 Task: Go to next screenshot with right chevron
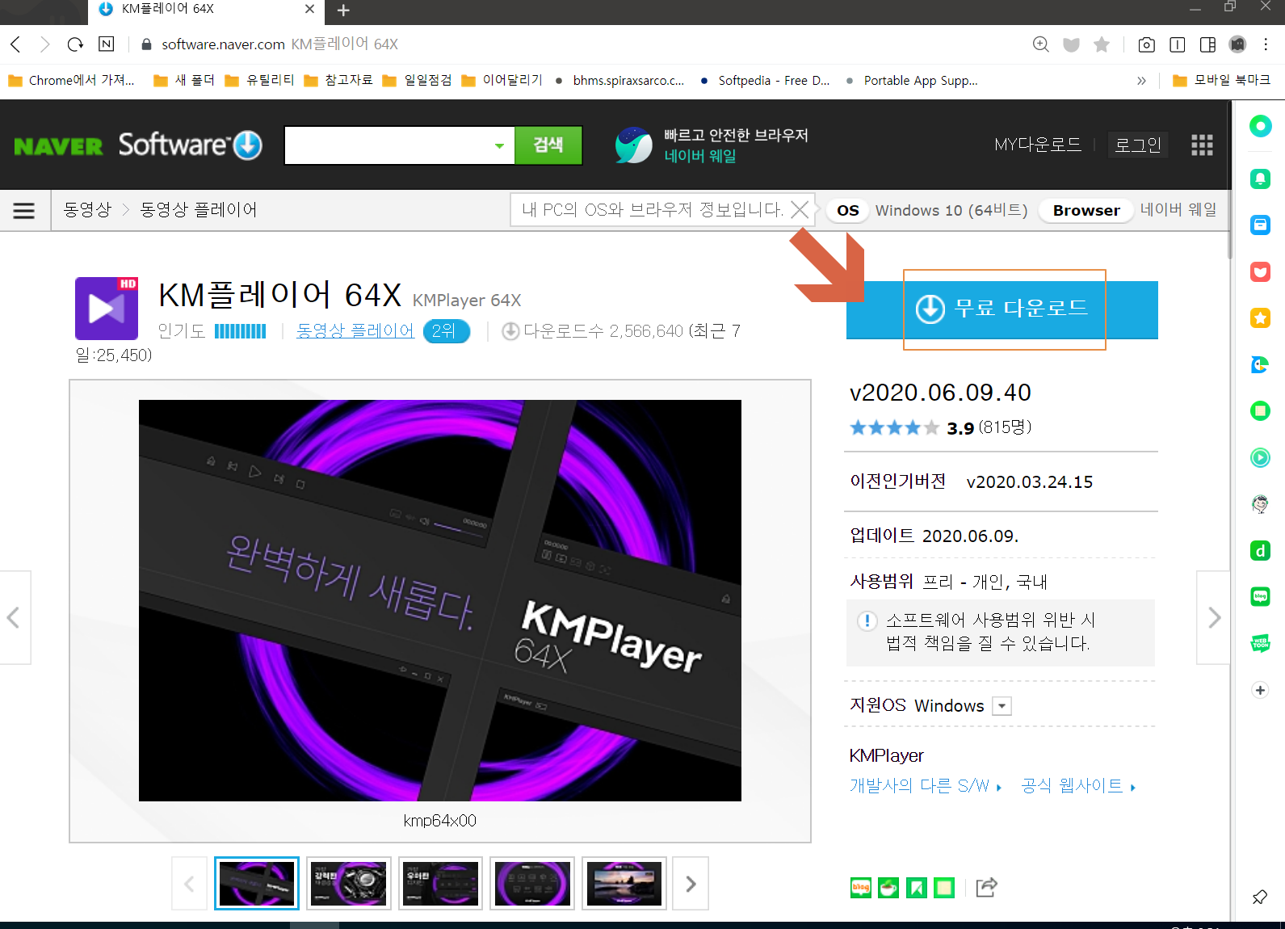[x=691, y=884]
